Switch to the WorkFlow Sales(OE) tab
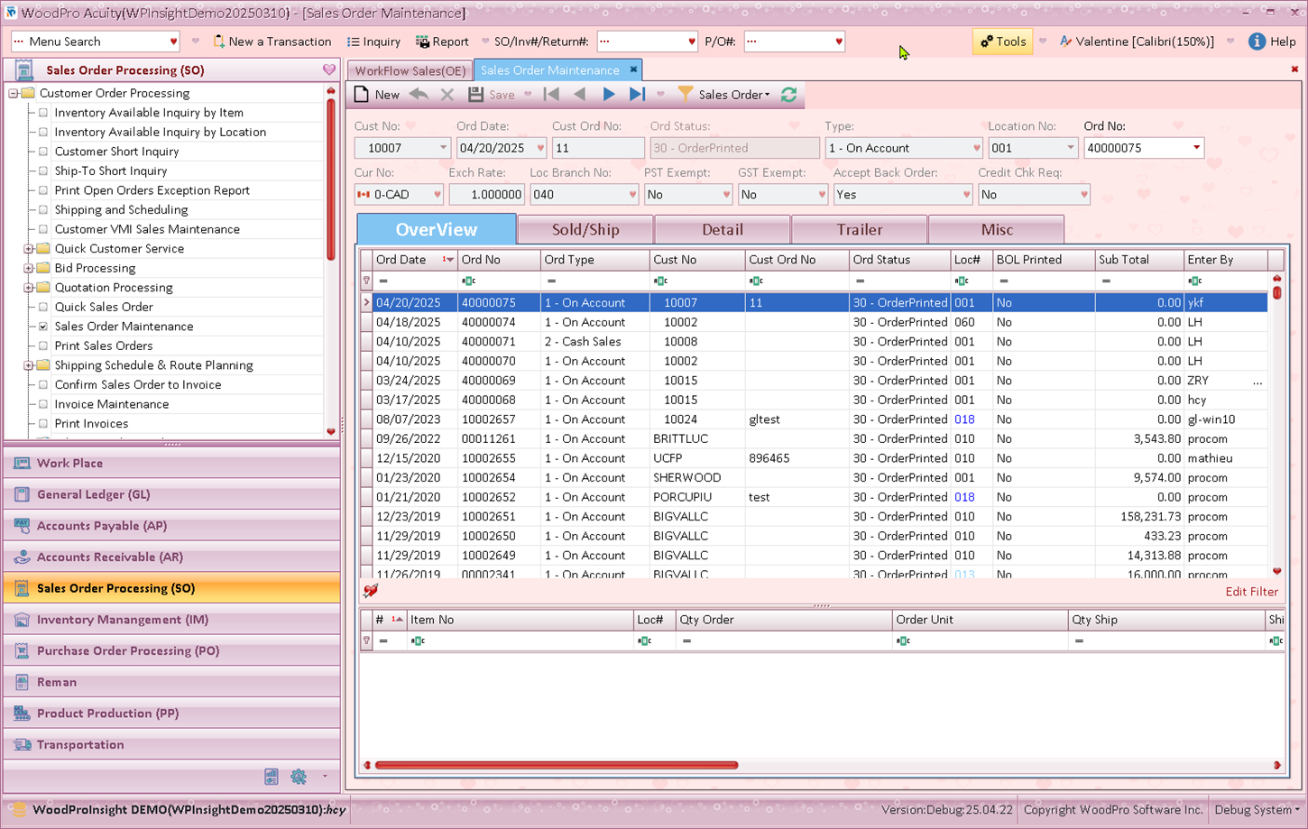The image size is (1308, 829). click(410, 70)
